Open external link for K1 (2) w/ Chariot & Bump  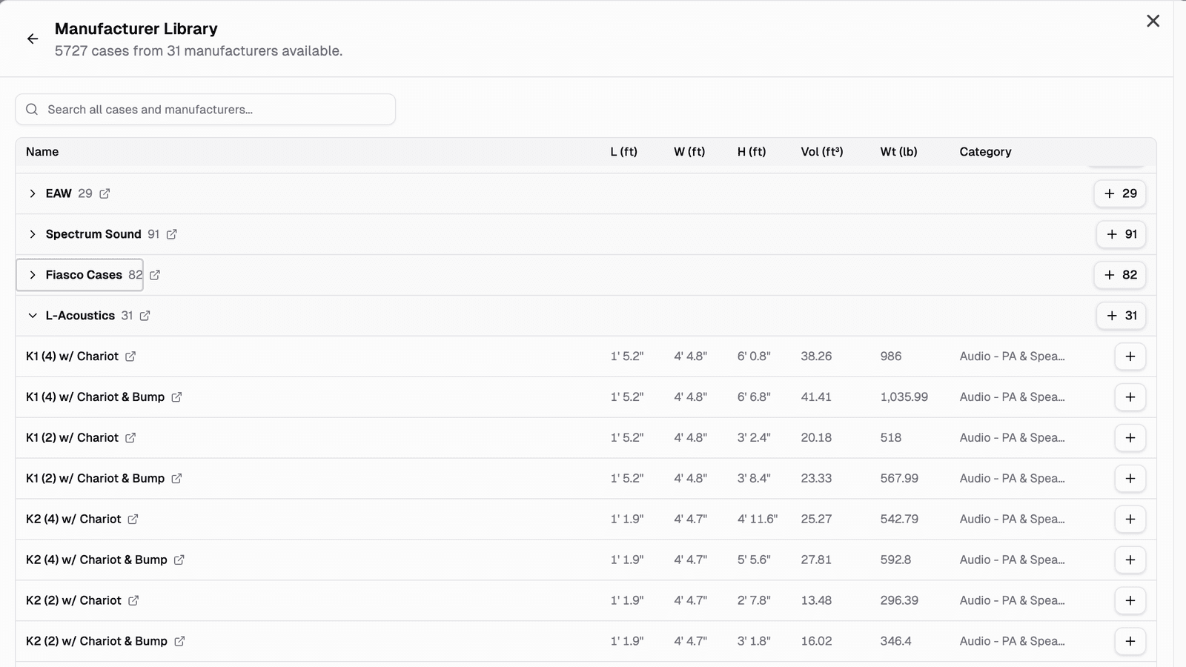[x=176, y=479]
